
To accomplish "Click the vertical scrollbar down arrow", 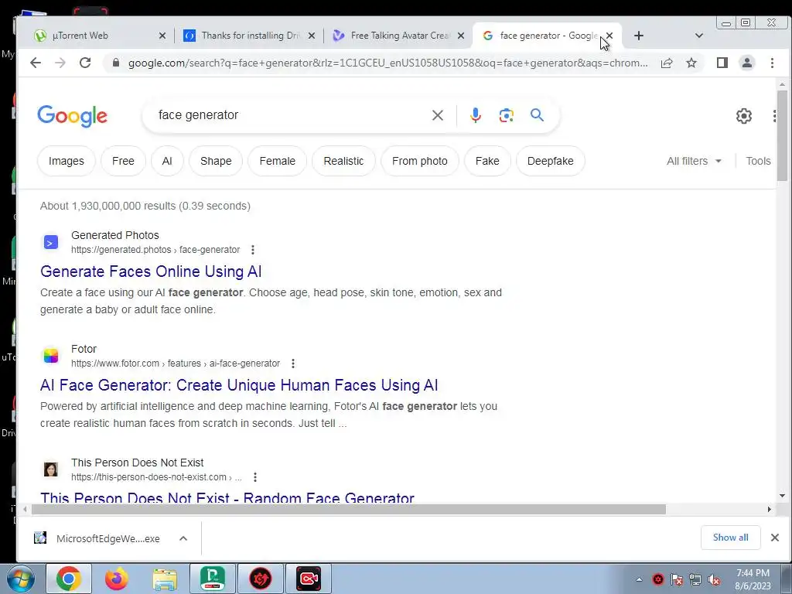I will pyautogui.click(x=782, y=496).
